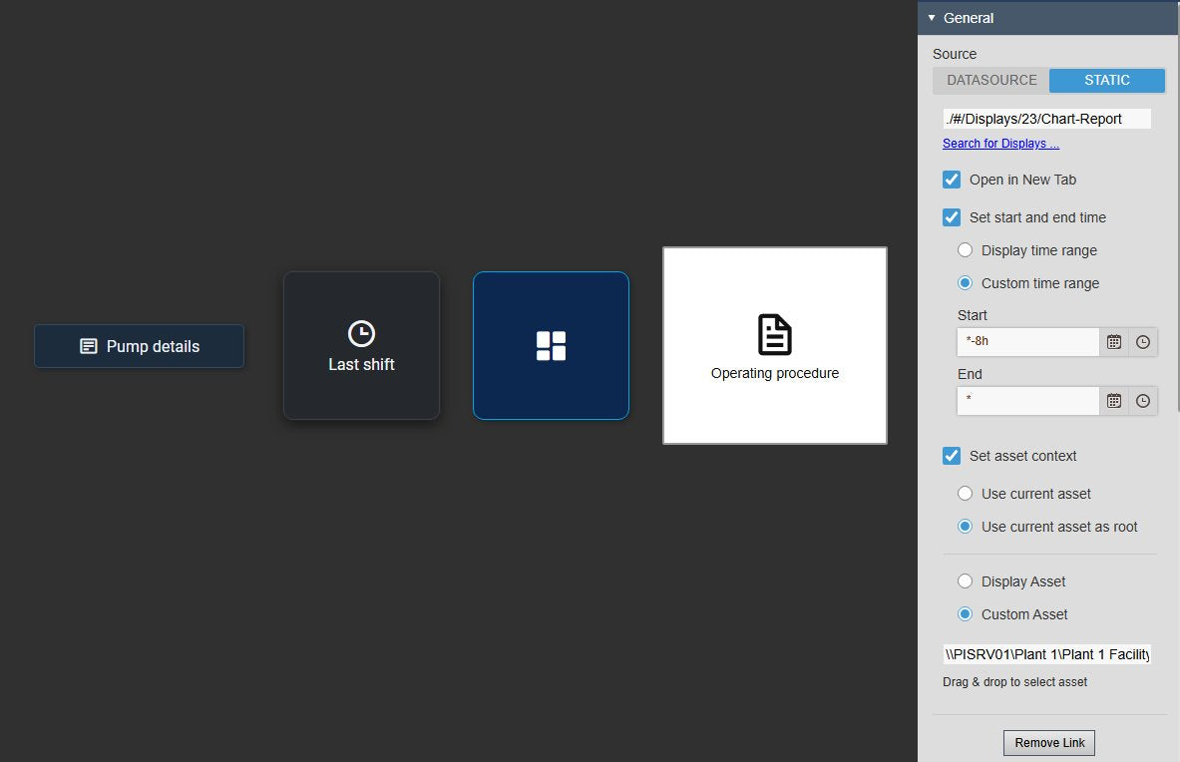Open clock picker for End time

1142,400
